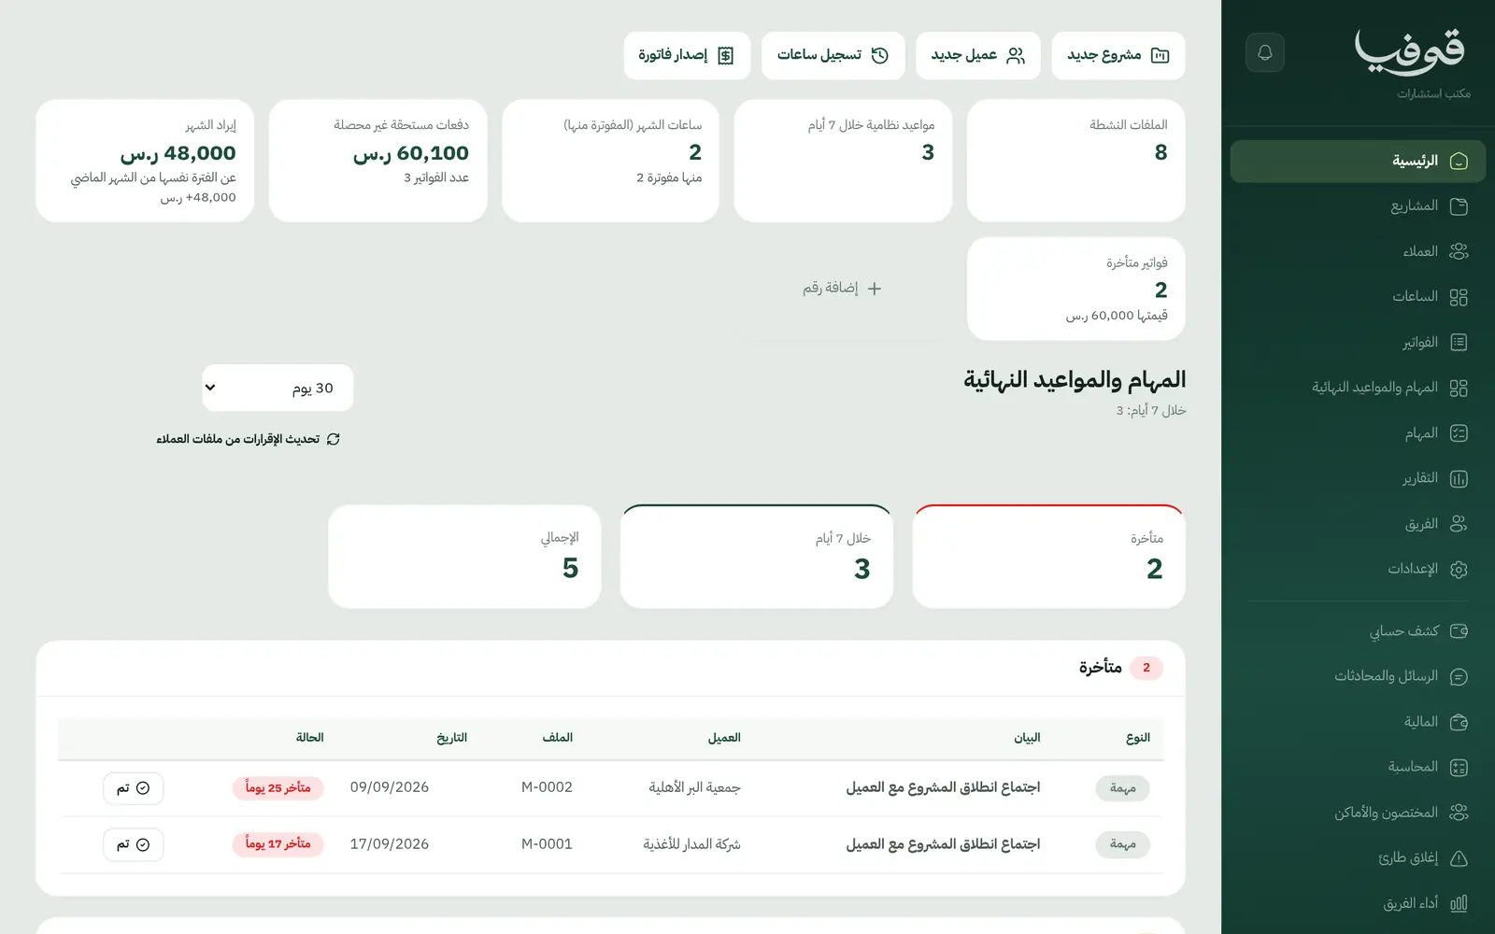1495x934 pixels.
Task: Click المهام checklist icon in sidebar
Action: [x=1459, y=433]
